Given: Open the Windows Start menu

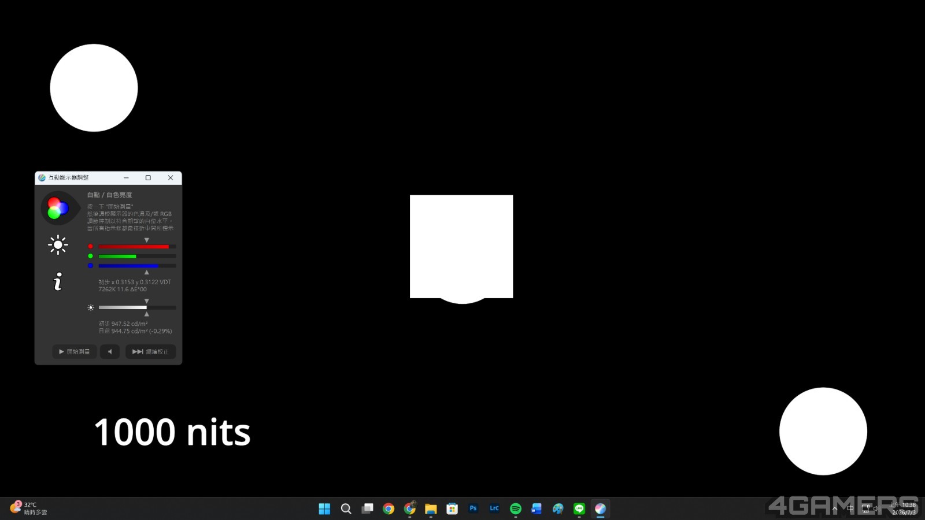Looking at the screenshot, I should [x=324, y=508].
